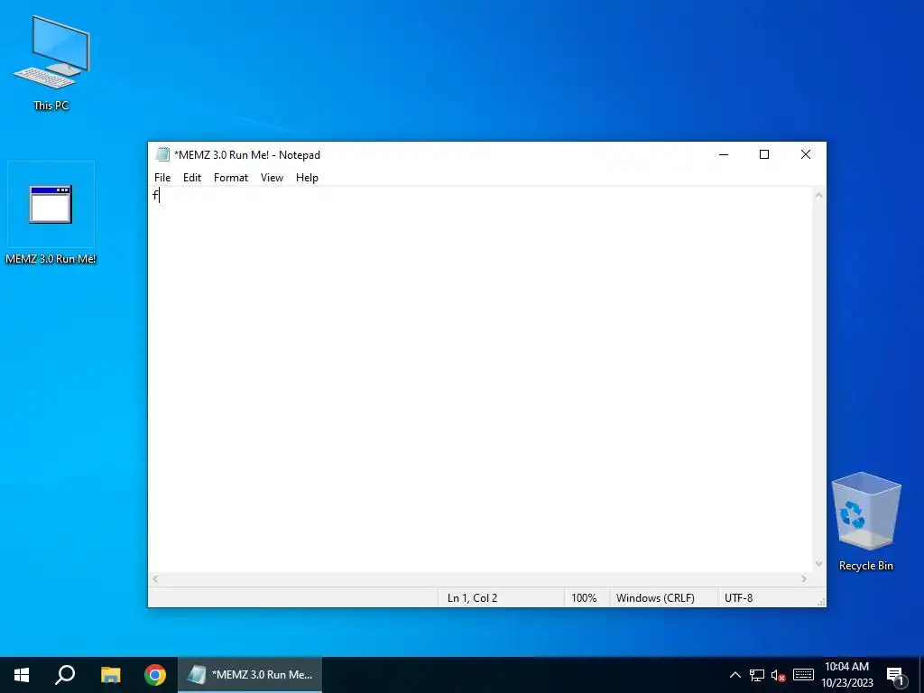Click in the Notepad text editing area
Screen dimensions: 924x693
pyautogui.click(x=480, y=380)
